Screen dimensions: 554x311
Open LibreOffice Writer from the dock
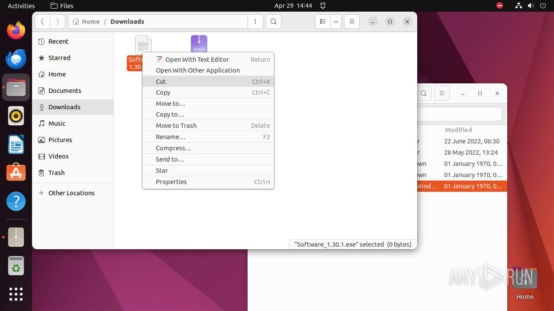click(16, 144)
